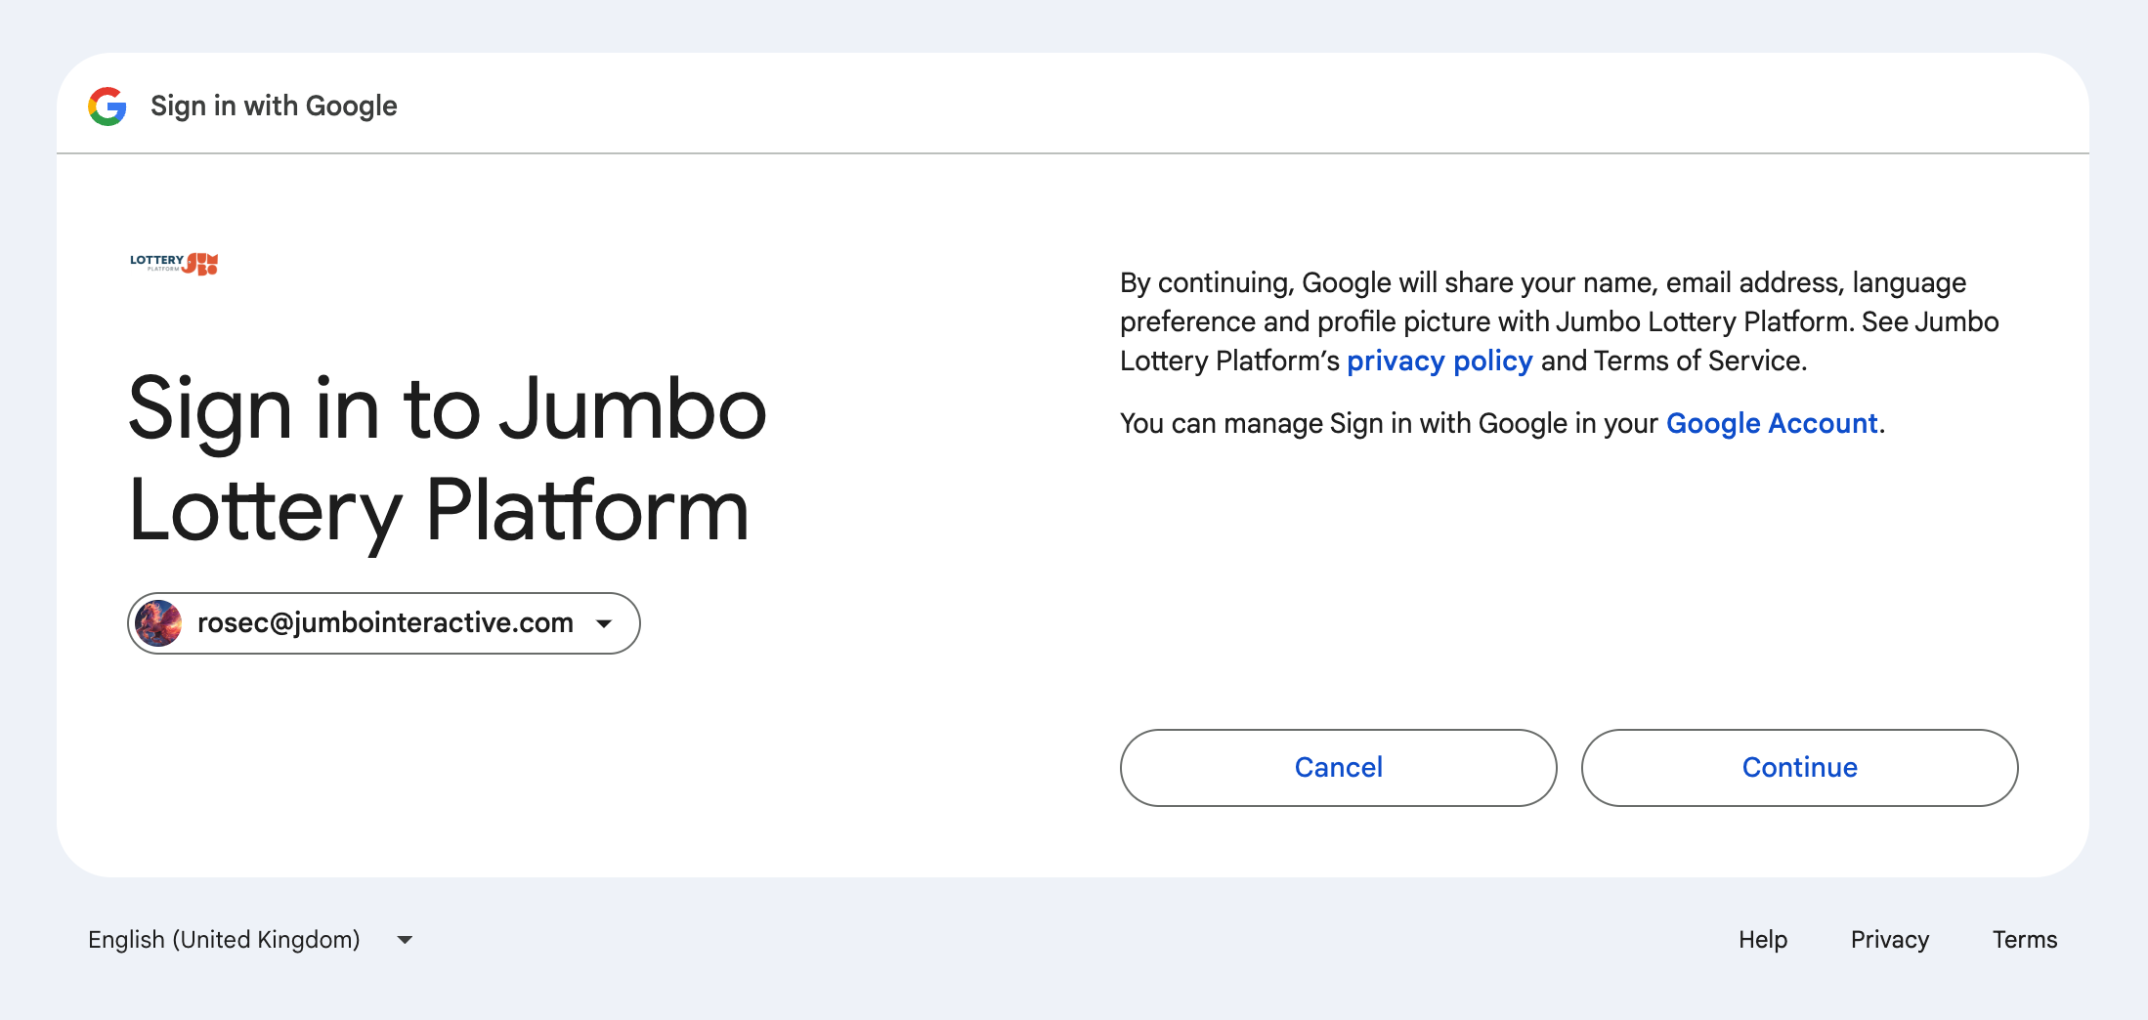
Task: Open the rosec@jumbointeractive.com account switcher
Action: pyautogui.click(x=384, y=623)
